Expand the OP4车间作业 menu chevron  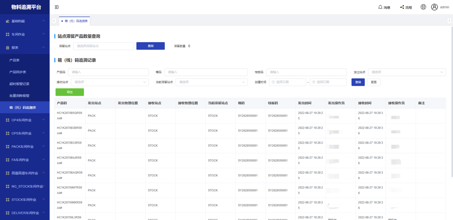[x=44, y=119]
